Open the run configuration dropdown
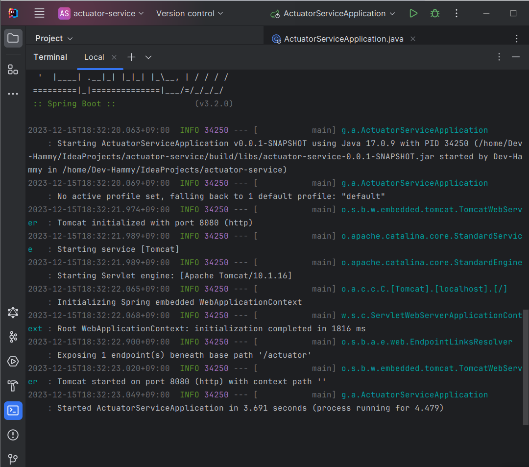 333,13
